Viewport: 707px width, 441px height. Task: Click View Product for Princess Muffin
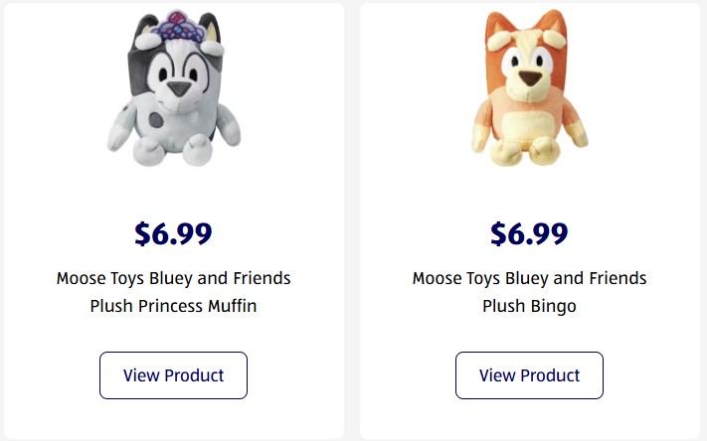tap(173, 375)
